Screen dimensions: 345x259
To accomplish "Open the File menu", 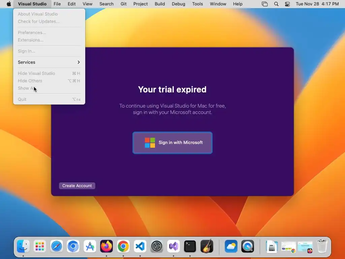I will [57, 4].
